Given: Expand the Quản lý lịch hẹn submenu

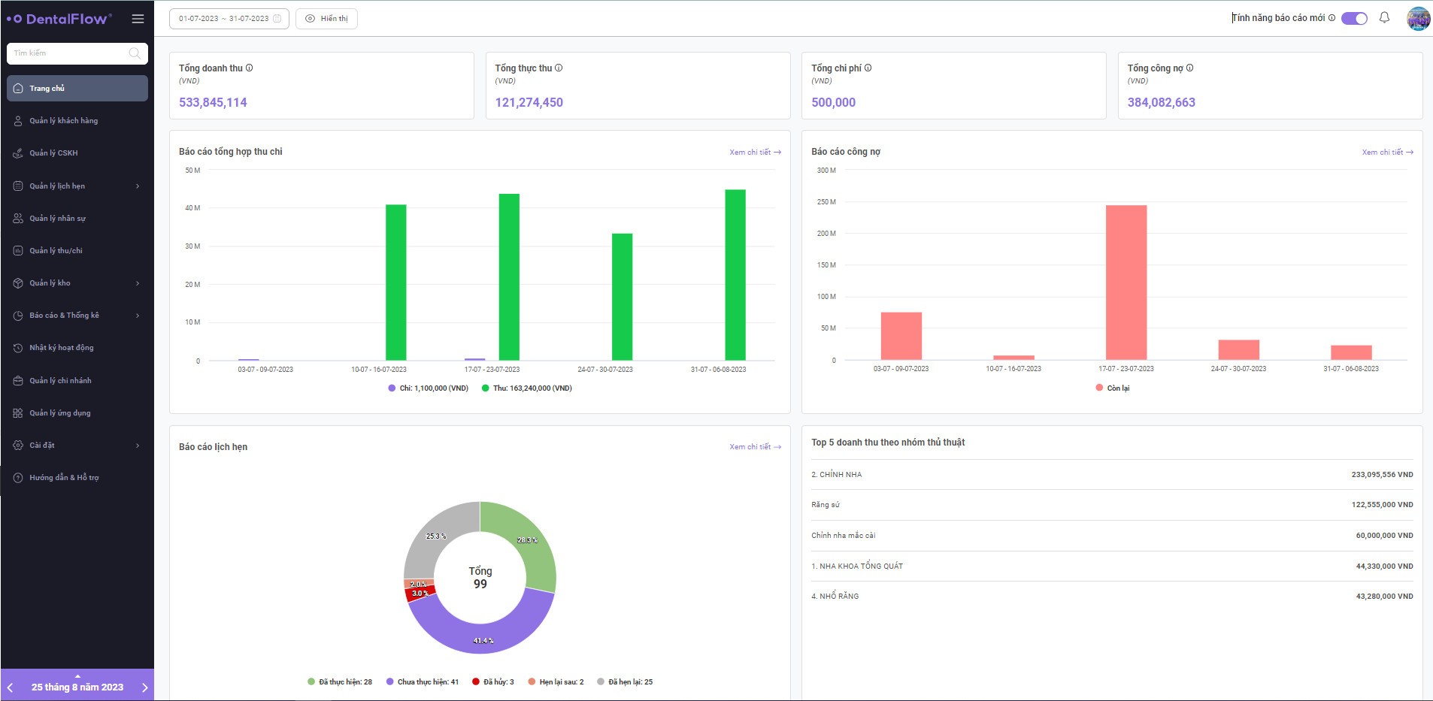Looking at the screenshot, I should pos(138,186).
